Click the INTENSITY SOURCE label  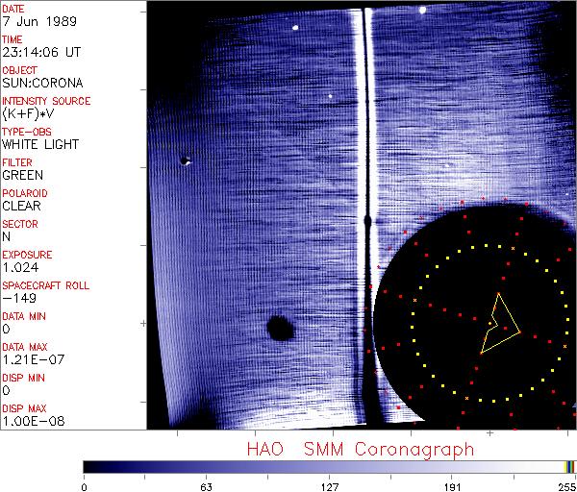(x=46, y=101)
